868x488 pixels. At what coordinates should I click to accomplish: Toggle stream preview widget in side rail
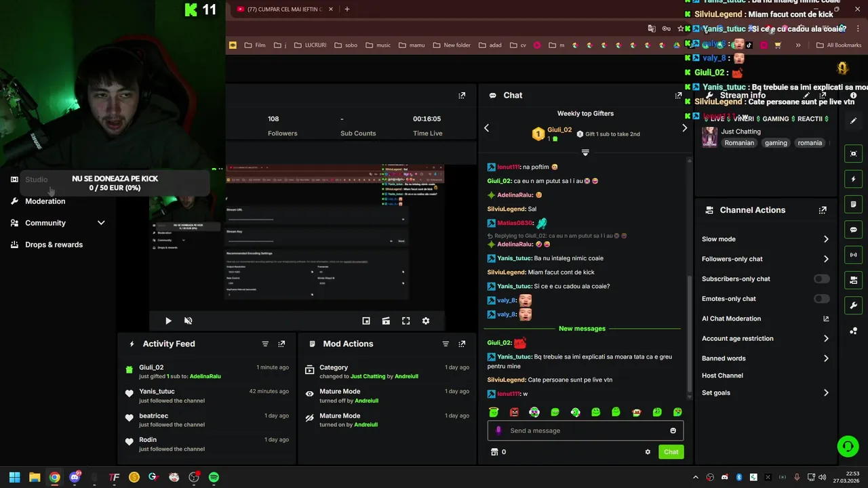853,154
